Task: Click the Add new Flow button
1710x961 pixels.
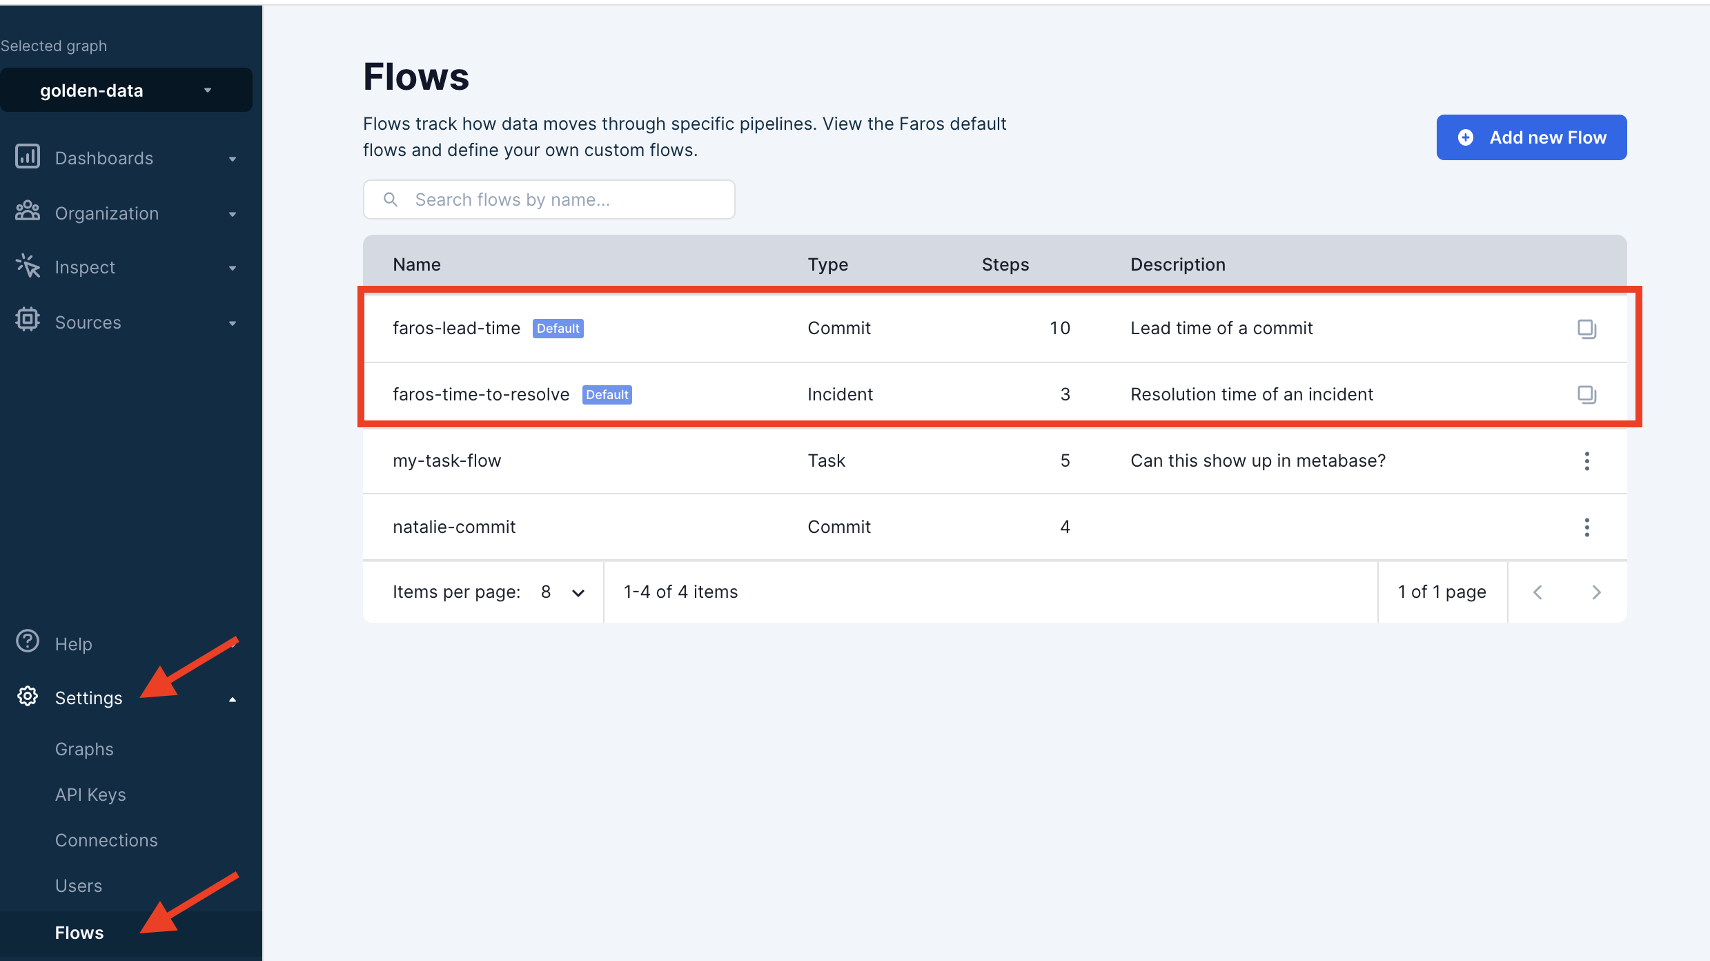Action: point(1531,137)
